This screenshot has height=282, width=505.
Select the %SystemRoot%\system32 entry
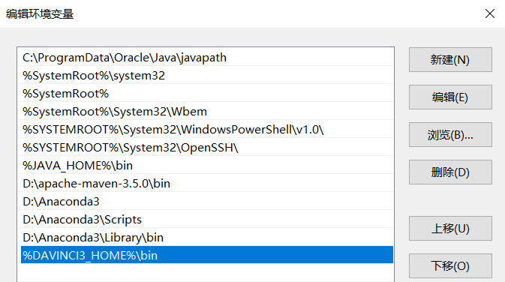pyautogui.click(x=207, y=76)
